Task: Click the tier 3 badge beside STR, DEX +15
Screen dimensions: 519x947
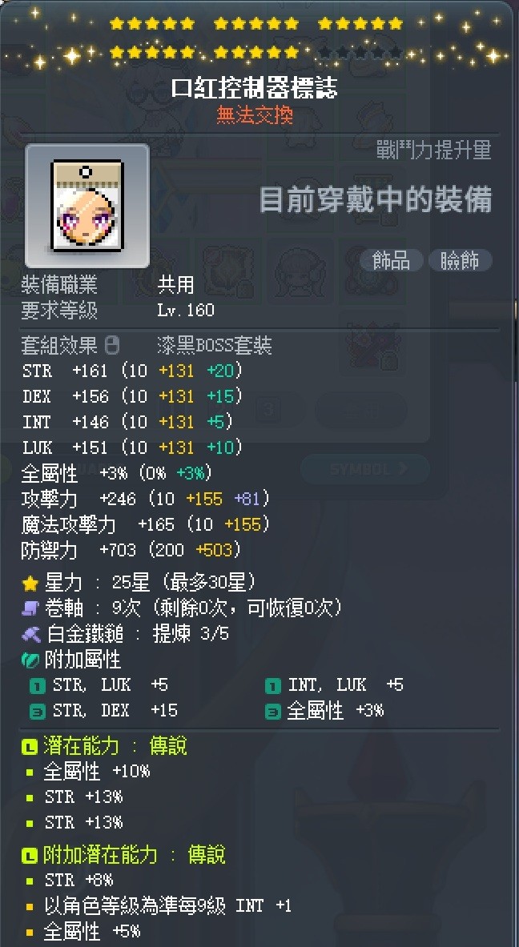Action: (x=38, y=712)
